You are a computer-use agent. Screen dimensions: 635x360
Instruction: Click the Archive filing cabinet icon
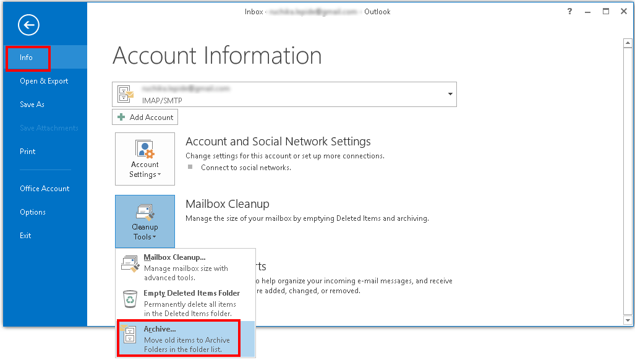point(129,334)
